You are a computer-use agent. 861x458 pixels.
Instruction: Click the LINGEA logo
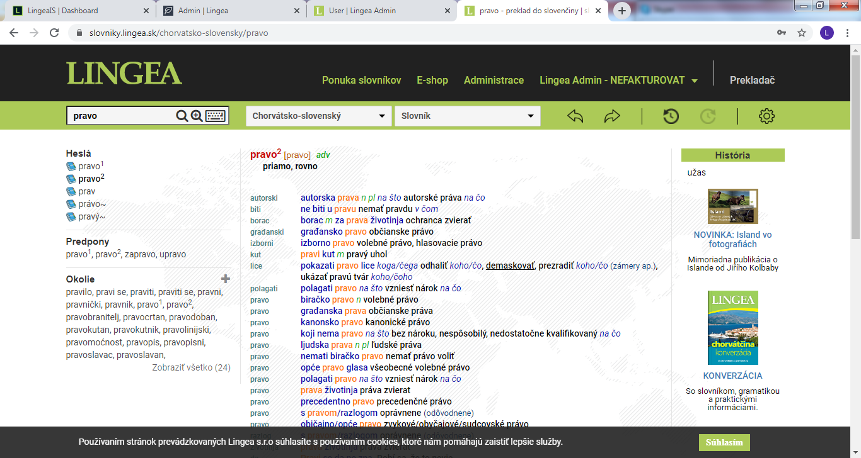tap(124, 74)
